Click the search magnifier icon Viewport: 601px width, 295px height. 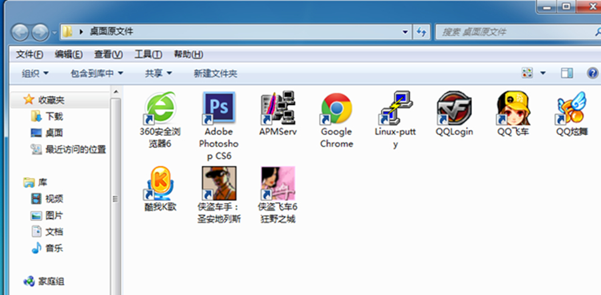597,32
